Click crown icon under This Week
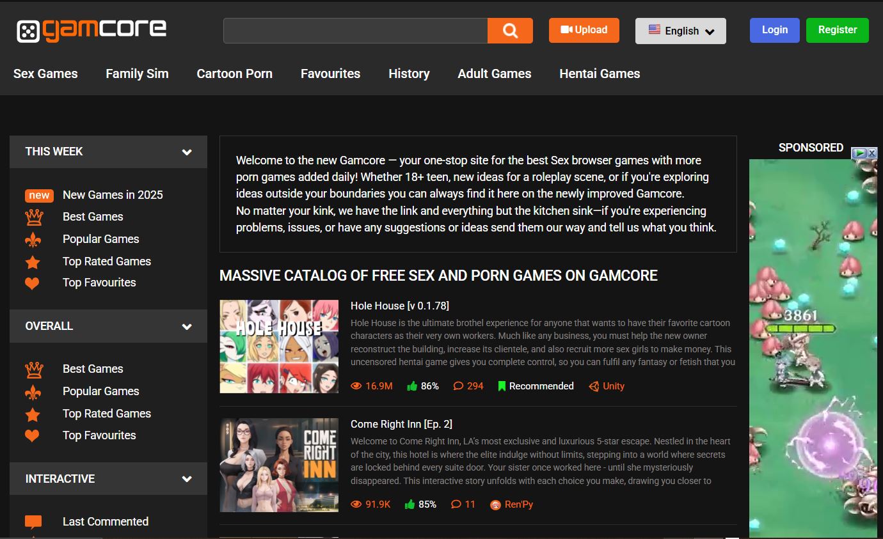Screen dimensions: 883x539 (x=33, y=217)
